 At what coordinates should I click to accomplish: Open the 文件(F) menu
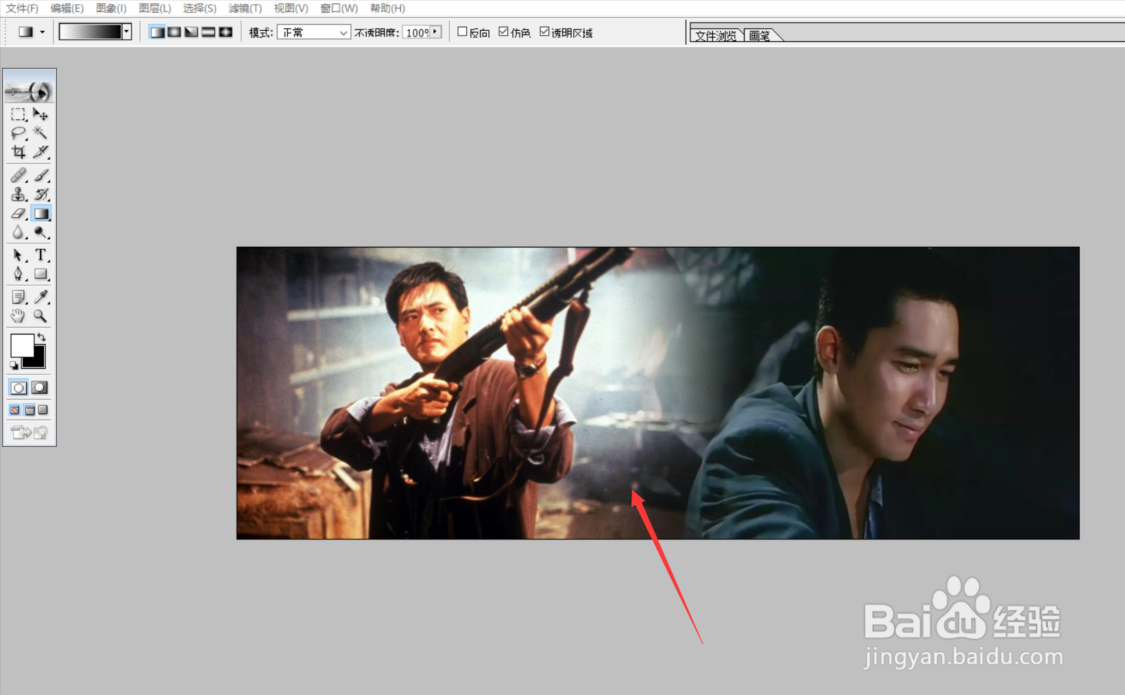22,8
